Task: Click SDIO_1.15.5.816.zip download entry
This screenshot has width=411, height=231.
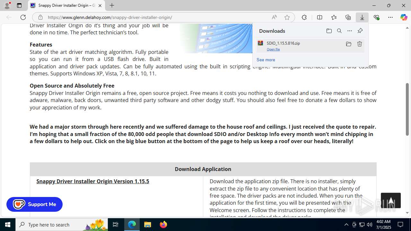Action: pos(310,46)
